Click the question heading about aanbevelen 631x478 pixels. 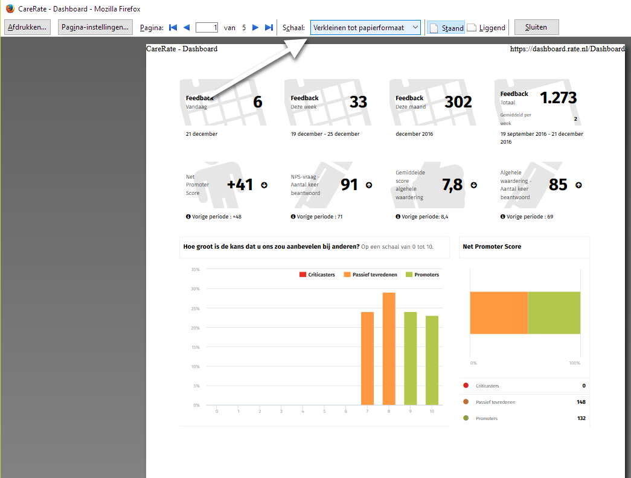(271, 247)
